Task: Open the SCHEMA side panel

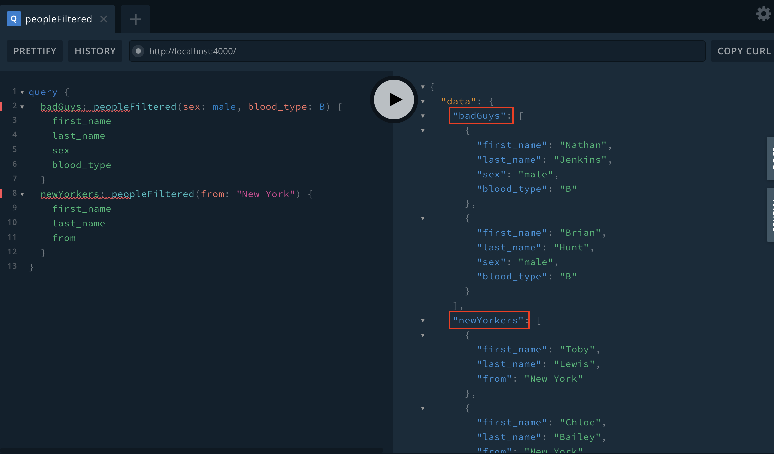Action: click(770, 215)
